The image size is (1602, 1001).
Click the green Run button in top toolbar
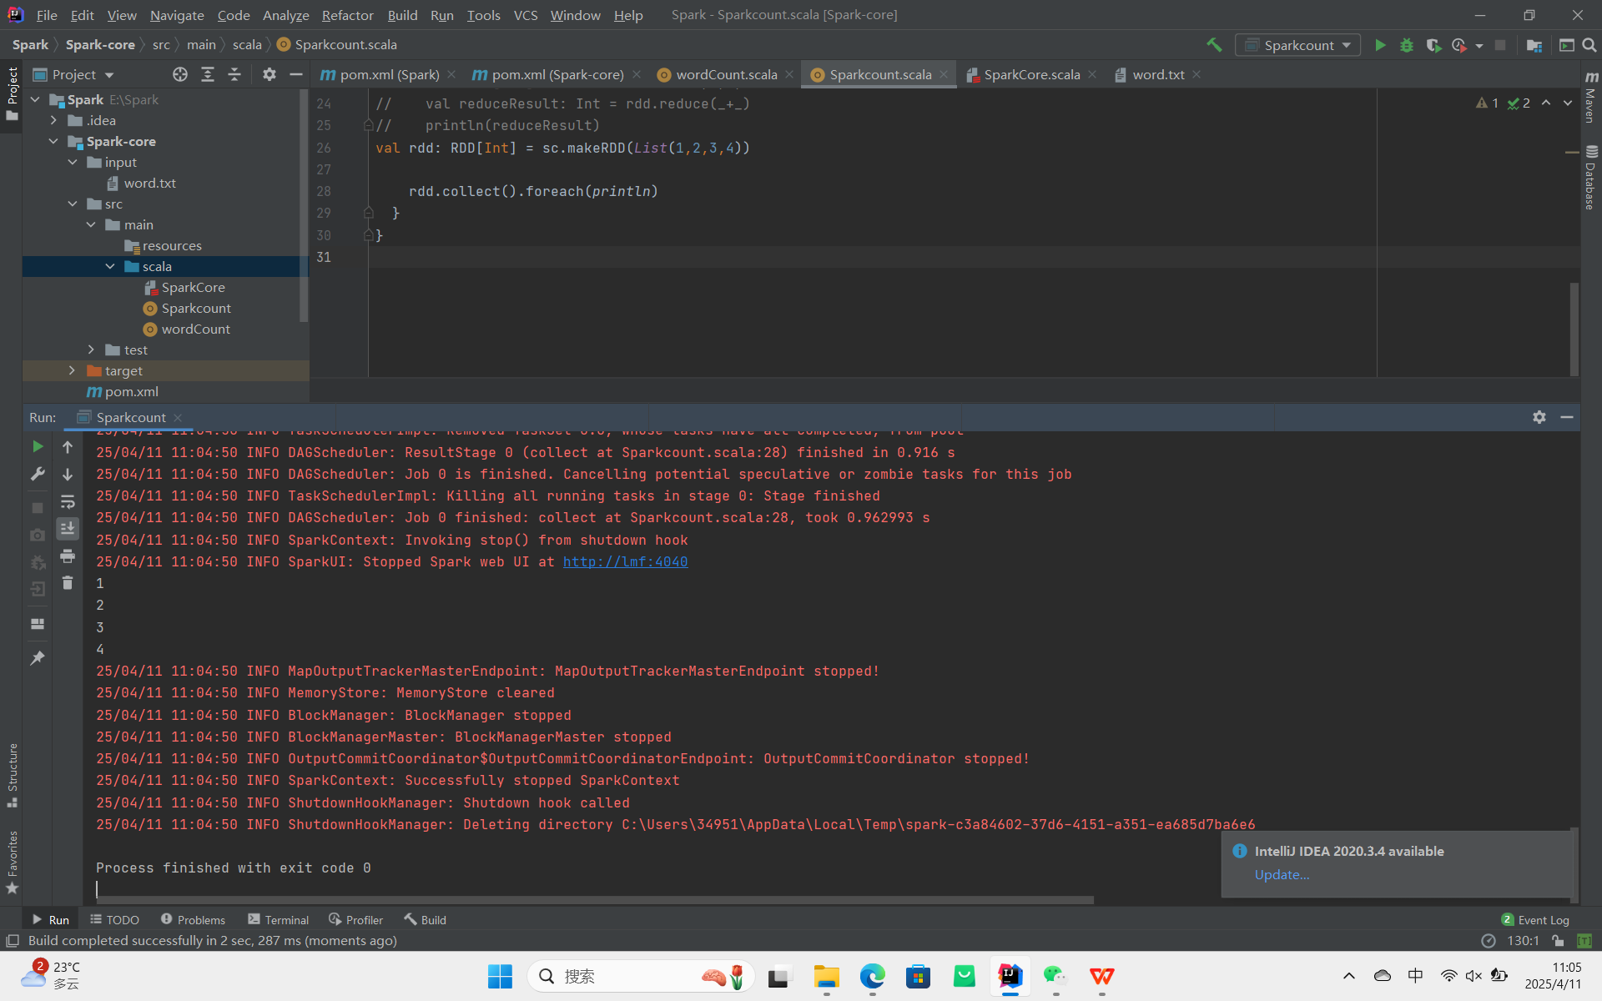pyautogui.click(x=1380, y=45)
